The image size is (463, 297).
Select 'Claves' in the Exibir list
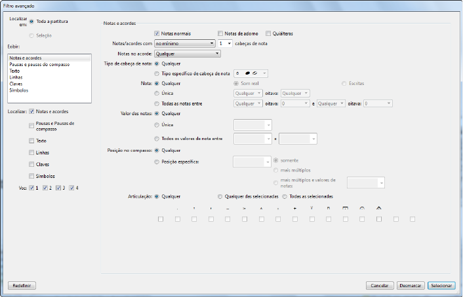pos(49,84)
